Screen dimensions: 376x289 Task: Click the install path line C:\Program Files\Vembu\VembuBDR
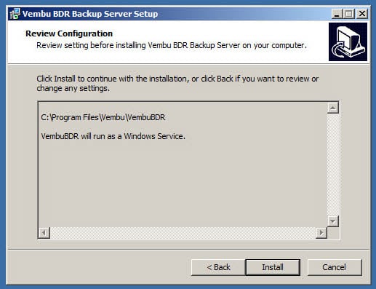pos(103,117)
